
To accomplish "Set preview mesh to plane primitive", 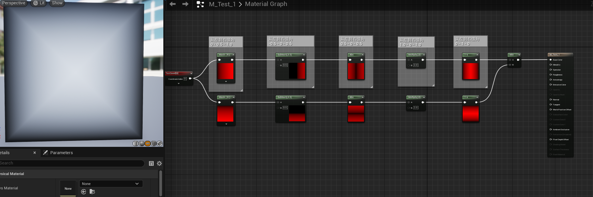I will [x=148, y=144].
